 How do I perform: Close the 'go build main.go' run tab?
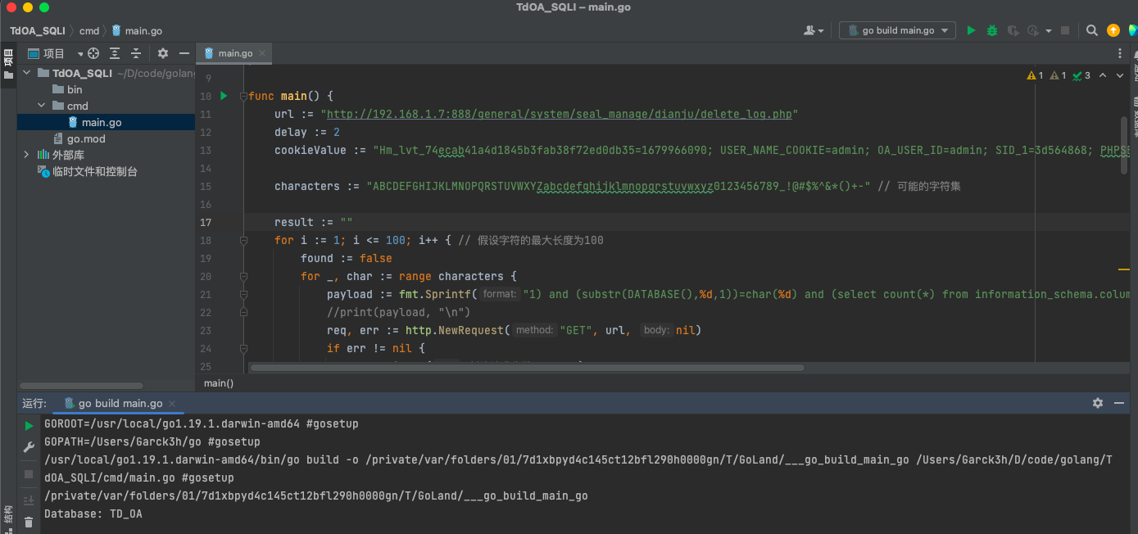click(x=174, y=403)
